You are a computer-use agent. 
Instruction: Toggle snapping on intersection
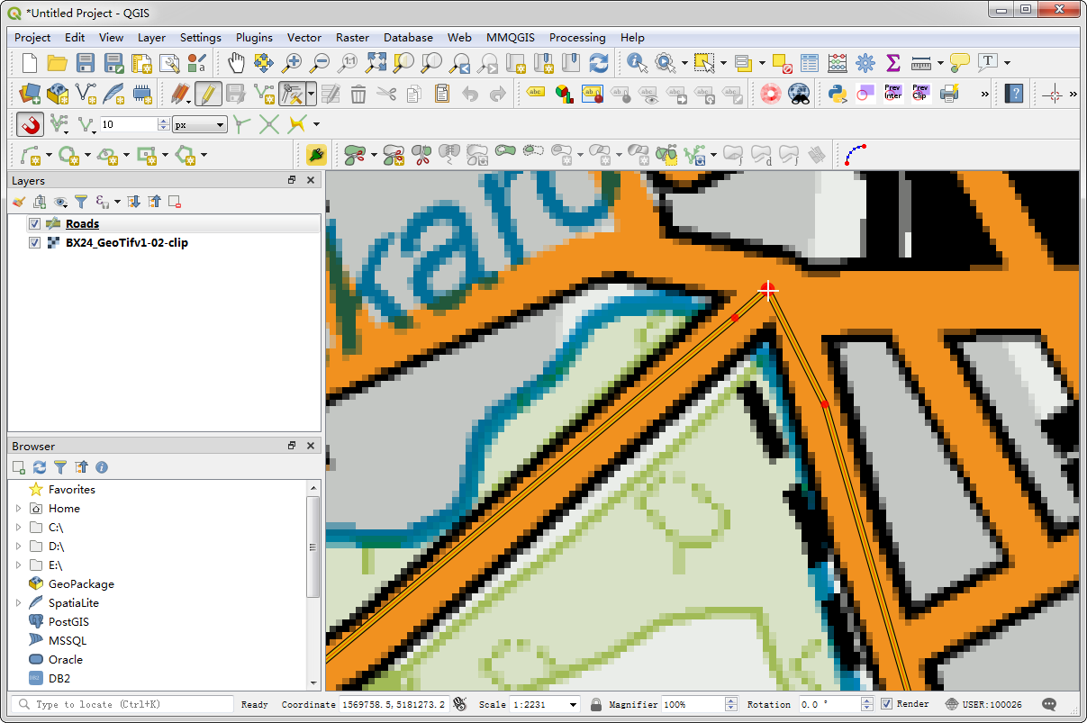tap(268, 124)
